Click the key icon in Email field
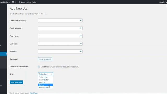Viewport: 167px width, 94px height. coord(81,28)
